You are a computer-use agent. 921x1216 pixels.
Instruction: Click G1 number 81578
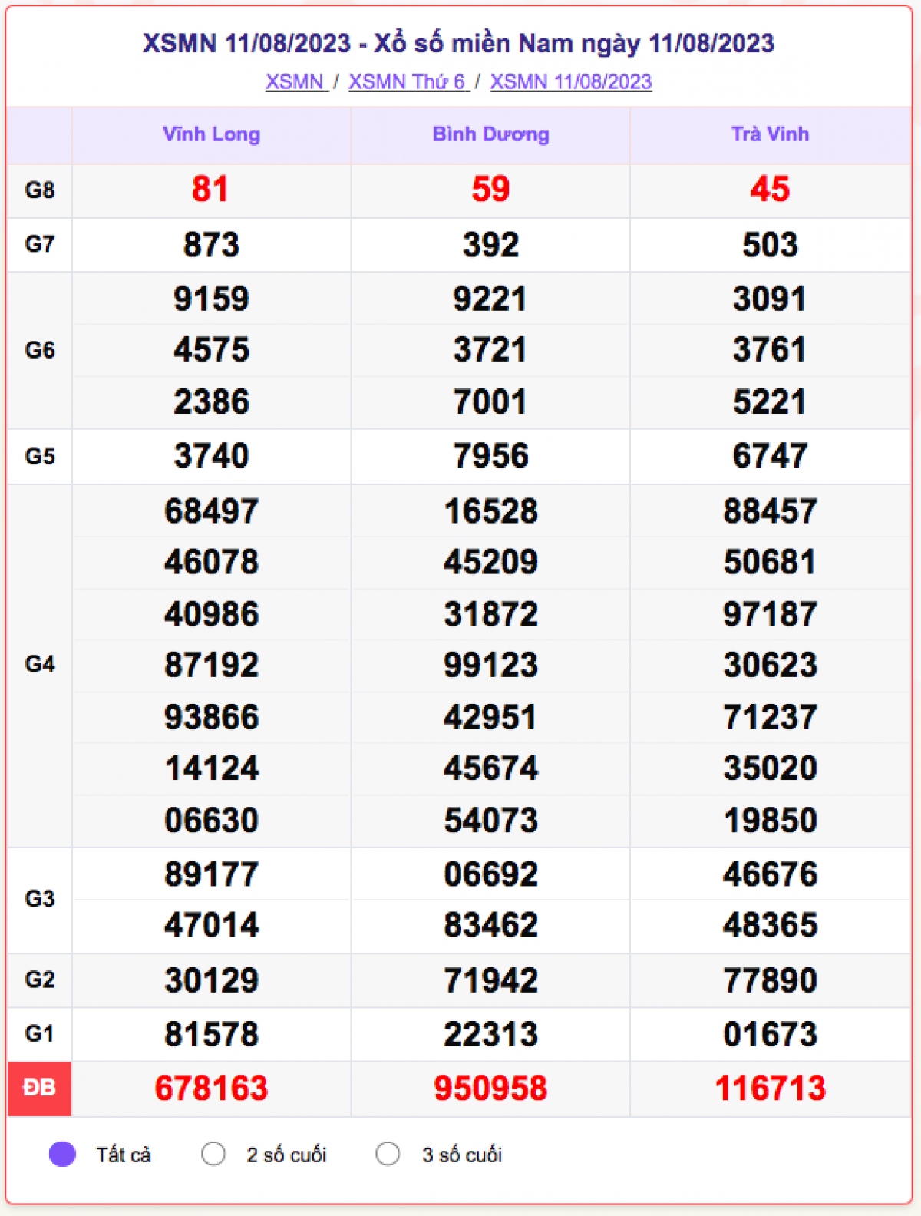[211, 1034]
